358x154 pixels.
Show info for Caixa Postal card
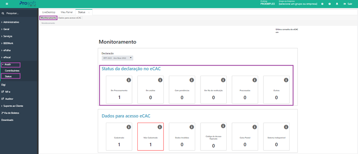pyautogui.click(x=255, y=127)
